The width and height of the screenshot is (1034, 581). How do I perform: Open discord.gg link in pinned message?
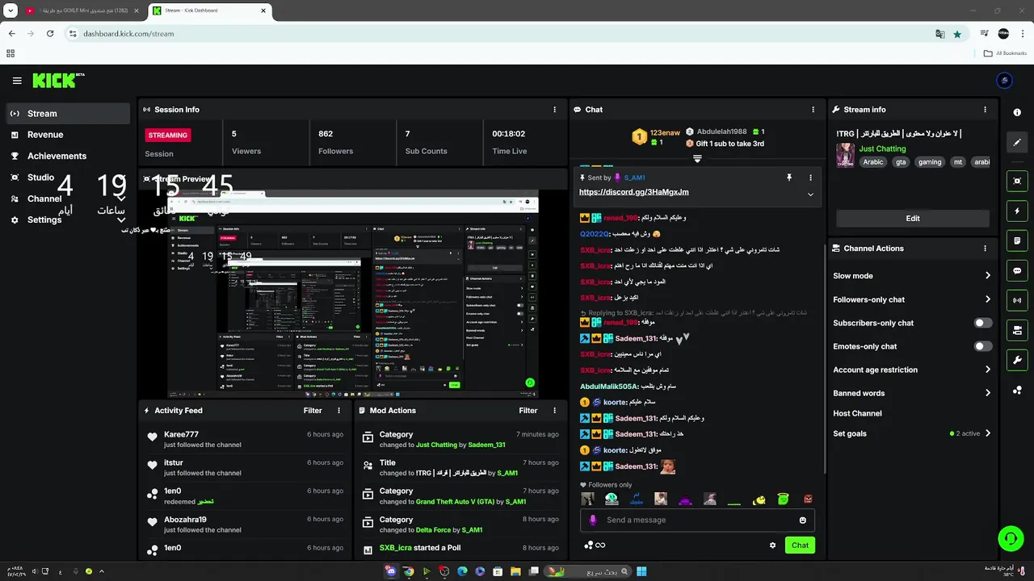(x=634, y=192)
